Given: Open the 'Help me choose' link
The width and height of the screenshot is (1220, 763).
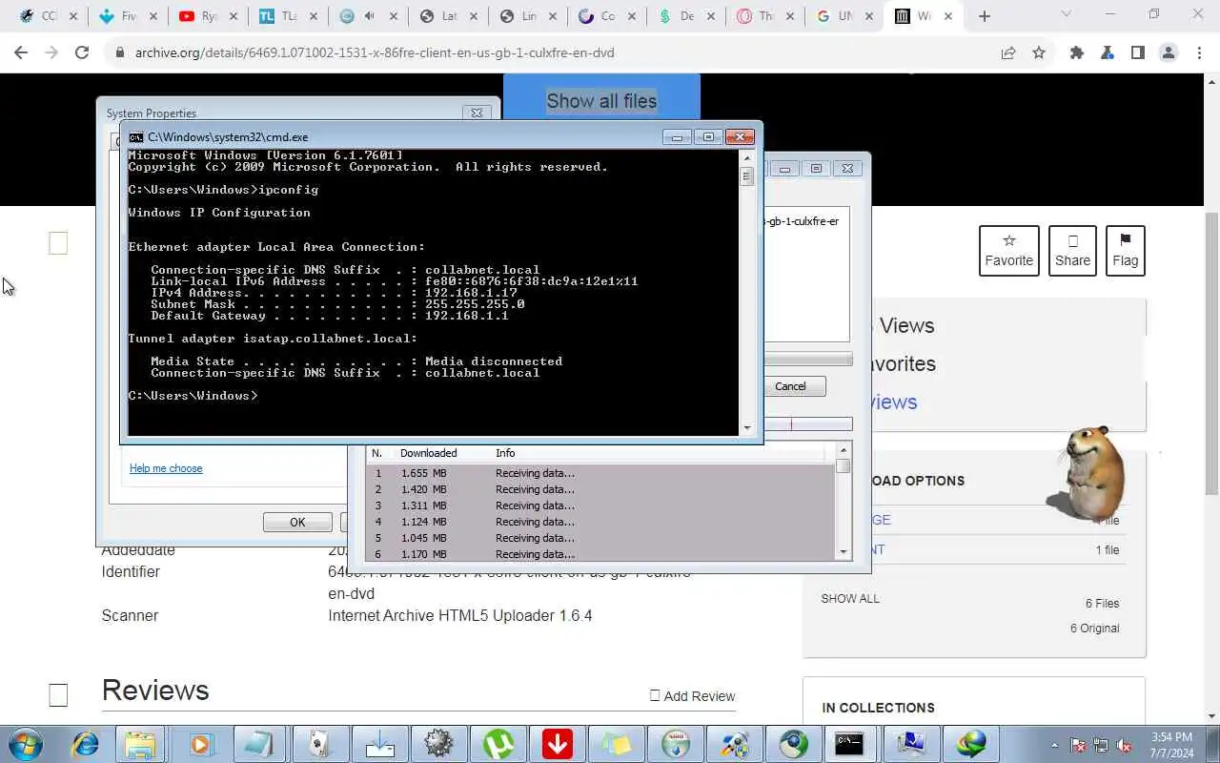Looking at the screenshot, I should [x=166, y=468].
